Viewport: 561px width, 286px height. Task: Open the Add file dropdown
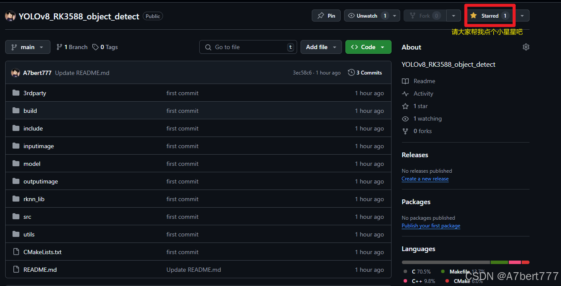click(321, 47)
